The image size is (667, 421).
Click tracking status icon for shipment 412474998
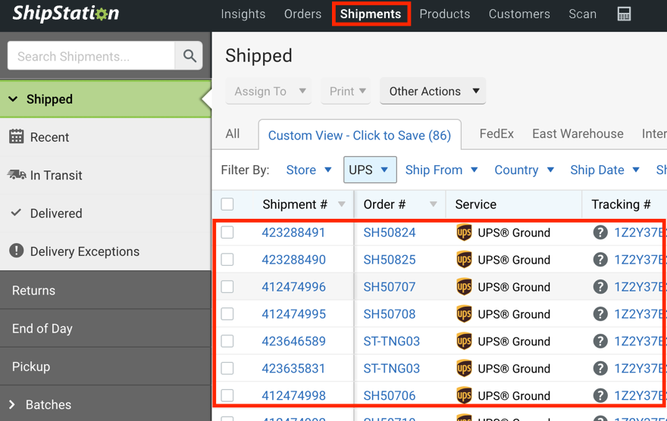[600, 395]
